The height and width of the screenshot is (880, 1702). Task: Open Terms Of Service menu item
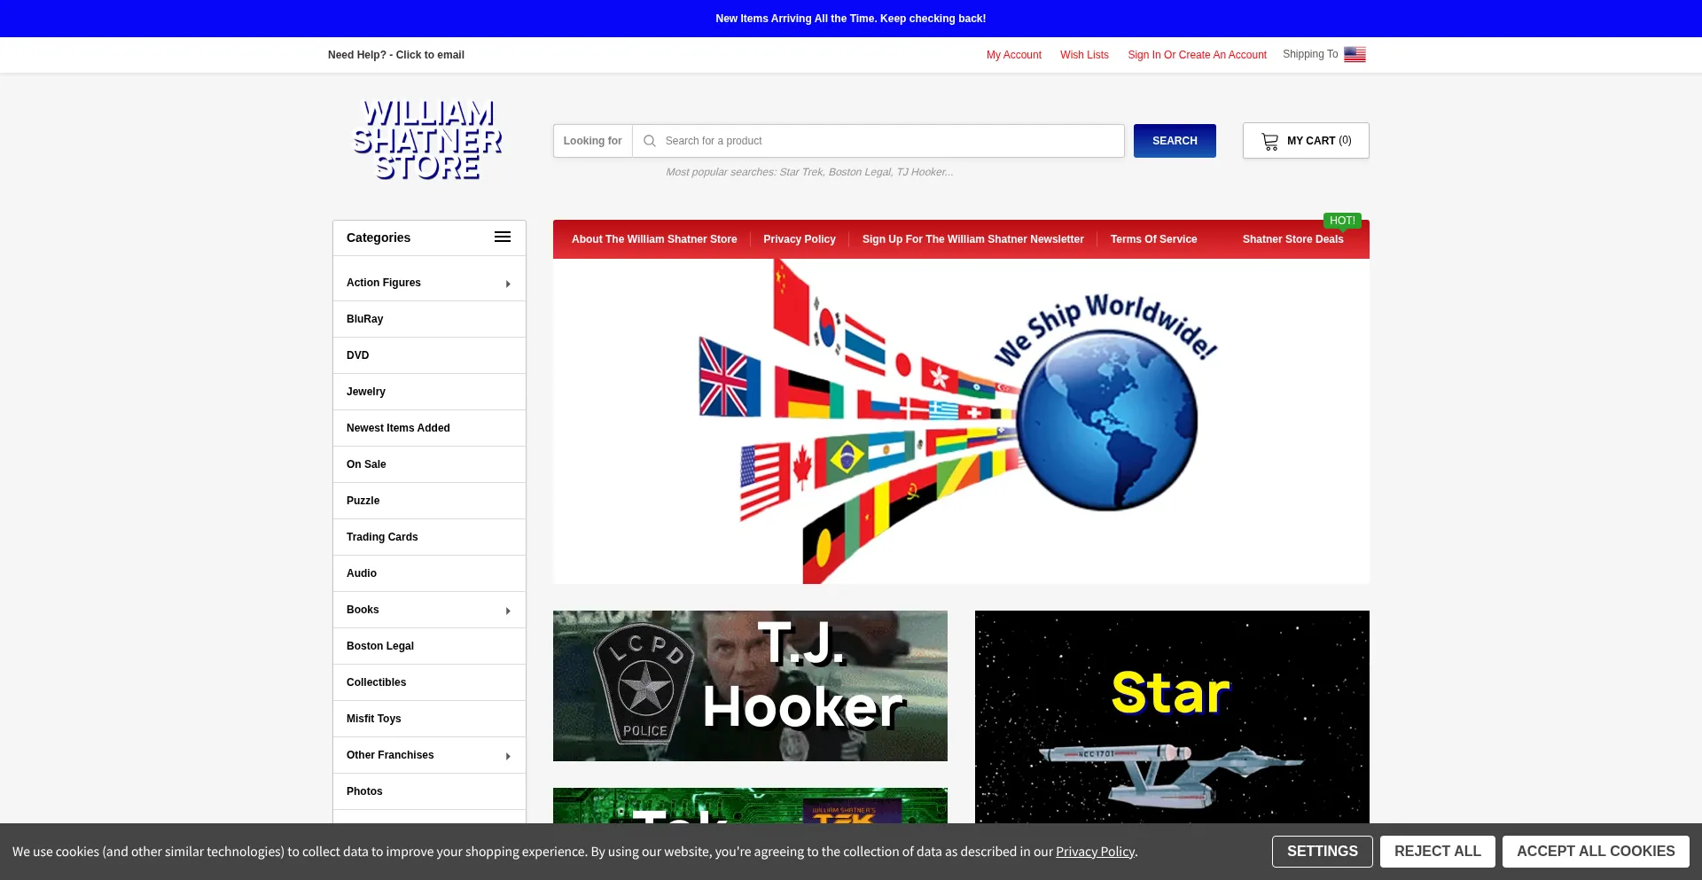1153,239
